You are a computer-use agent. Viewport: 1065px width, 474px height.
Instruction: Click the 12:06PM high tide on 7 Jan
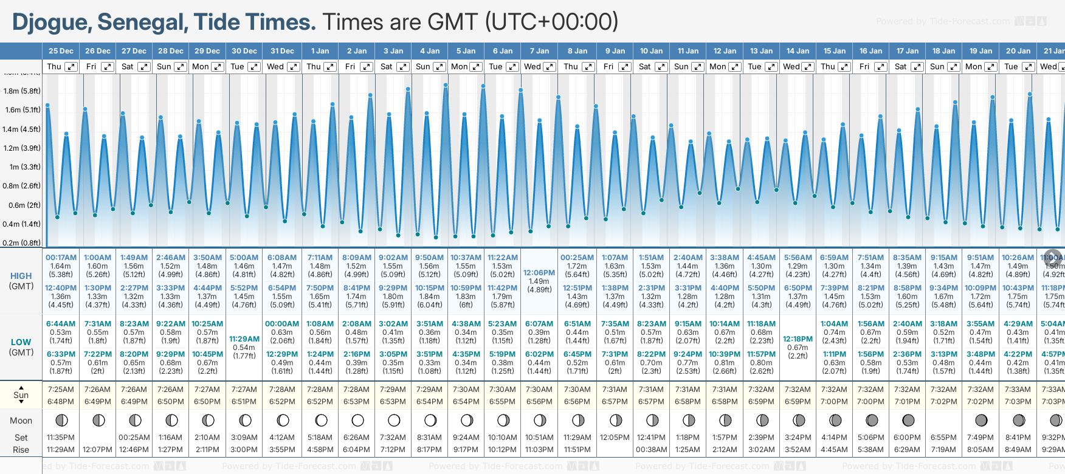(x=539, y=273)
